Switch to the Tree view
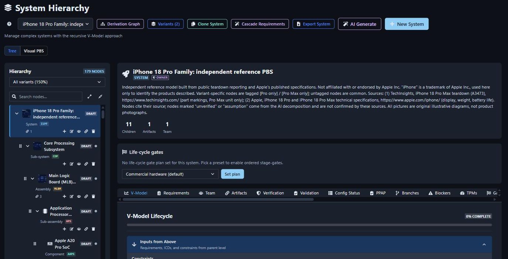The image size is (508, 259). point(12,51)
